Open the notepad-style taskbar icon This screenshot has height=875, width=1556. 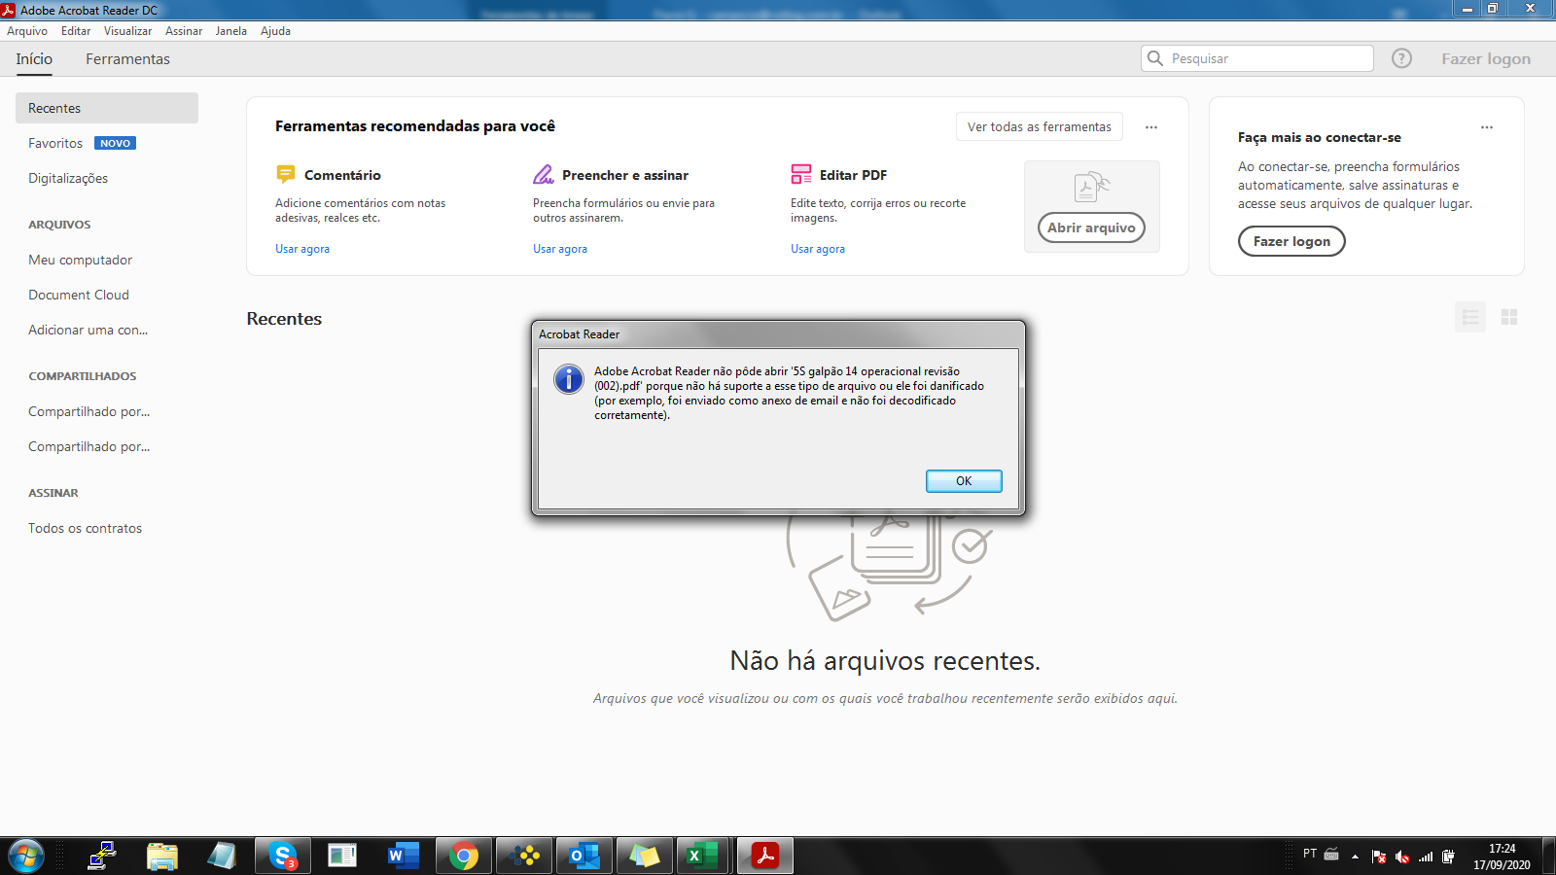(223, 857)
